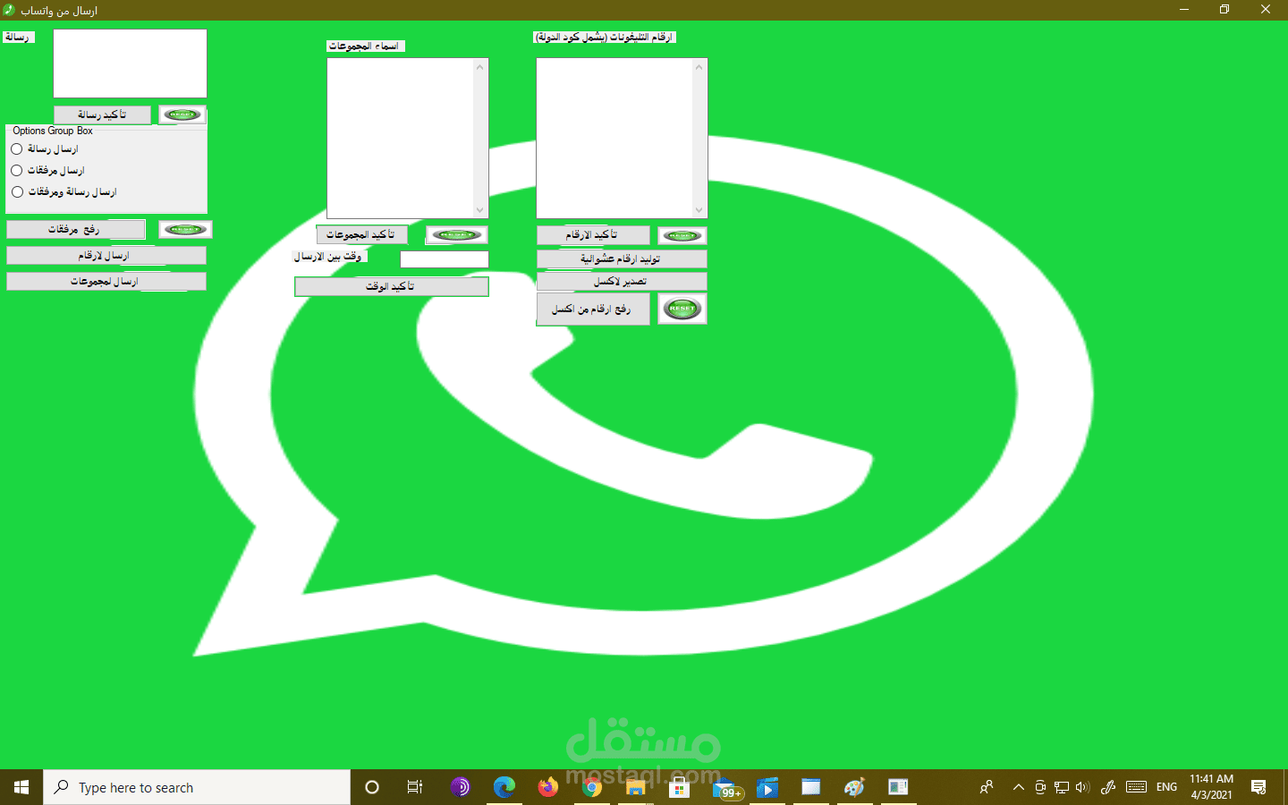
Task: Launch Tor Browser from the taskbar
Action: click(460, 787)
